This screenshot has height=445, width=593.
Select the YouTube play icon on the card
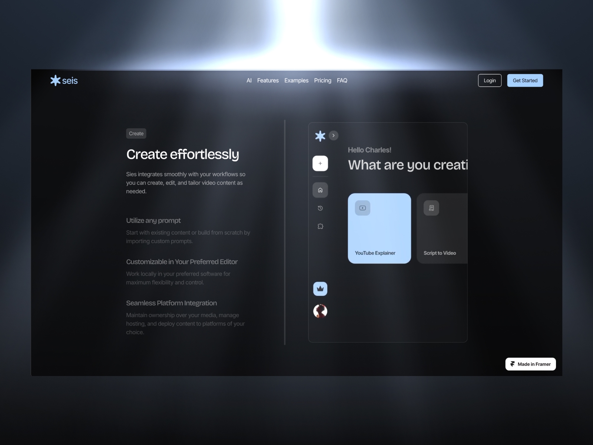pos(362,208)
